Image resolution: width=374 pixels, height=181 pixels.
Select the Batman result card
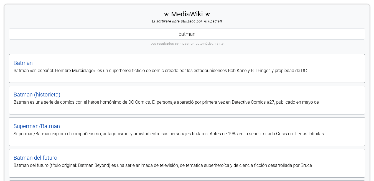[x=187, y=68]
